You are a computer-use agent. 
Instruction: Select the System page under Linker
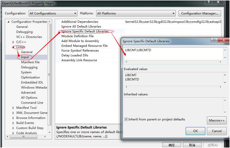coord(26,72)
